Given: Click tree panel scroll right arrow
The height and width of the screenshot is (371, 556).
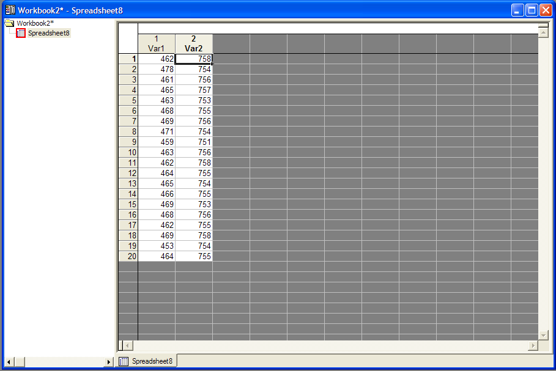Looking at the screenshot, I should (108, 362).
